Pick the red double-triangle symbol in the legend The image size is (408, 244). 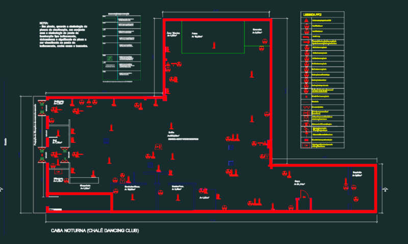pos(307,107)
